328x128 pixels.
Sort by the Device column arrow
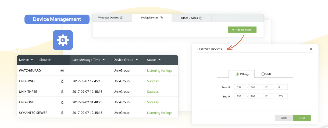pos(32,60)
